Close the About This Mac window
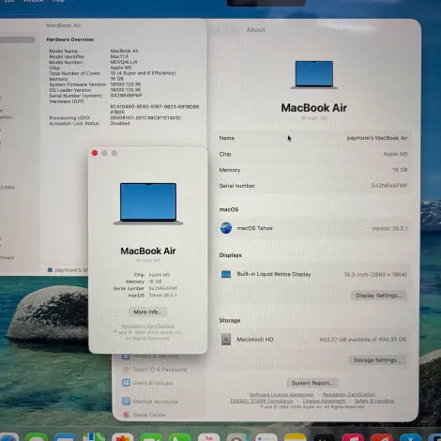The image size is (441, 441). [x=95, y=153]
